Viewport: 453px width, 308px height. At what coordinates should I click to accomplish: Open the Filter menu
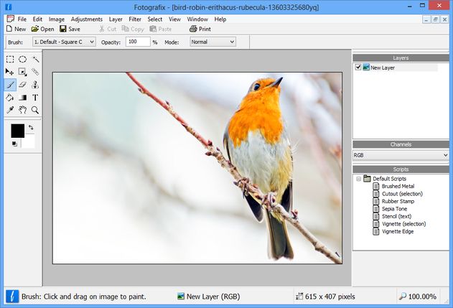[135, 19]
